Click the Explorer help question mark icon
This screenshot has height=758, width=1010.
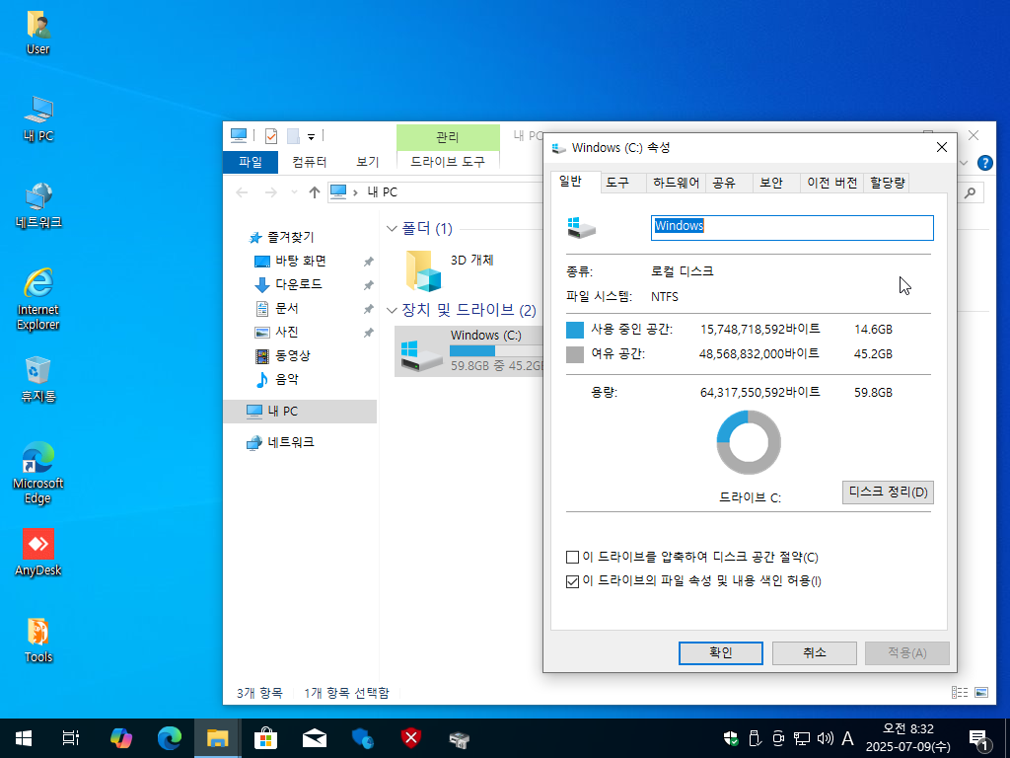coord(984,163)
